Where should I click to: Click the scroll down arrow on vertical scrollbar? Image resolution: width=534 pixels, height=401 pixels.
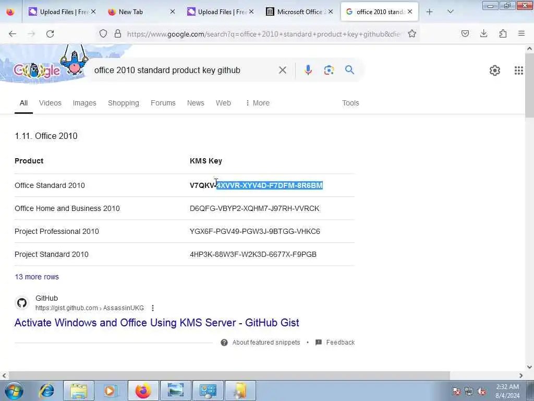pos(530,367)
